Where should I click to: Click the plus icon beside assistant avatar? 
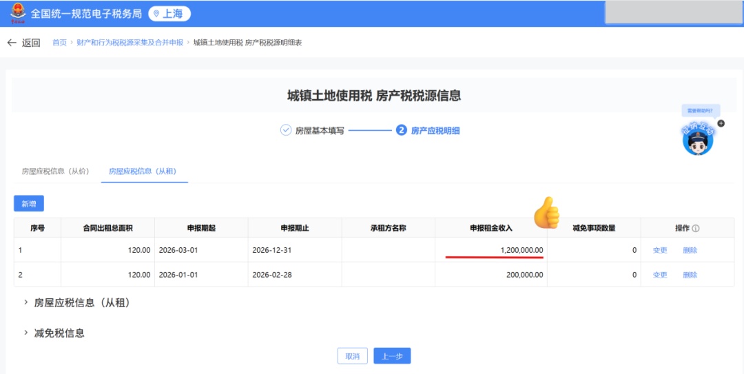click(x=721, y=123)
